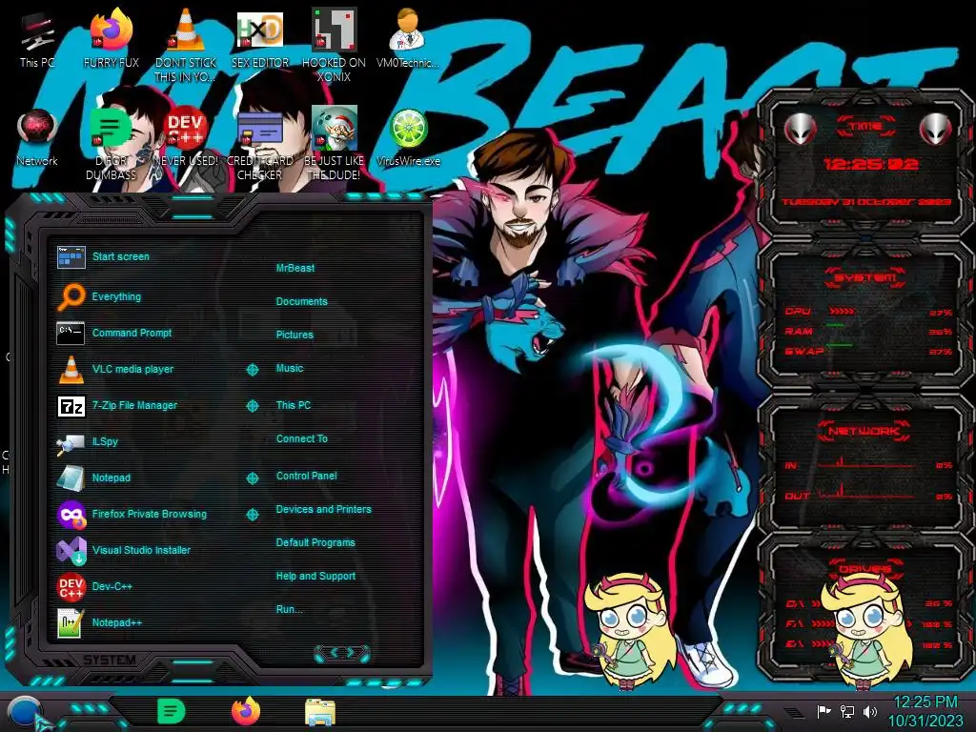Click Dev-C++ icon in start menu

tap(71, 586)
